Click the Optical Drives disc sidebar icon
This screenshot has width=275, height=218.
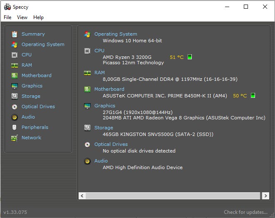pos(15,107)
